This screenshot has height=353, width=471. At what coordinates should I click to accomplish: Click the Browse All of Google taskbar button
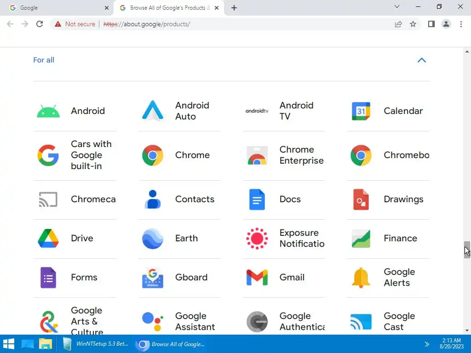171,344
